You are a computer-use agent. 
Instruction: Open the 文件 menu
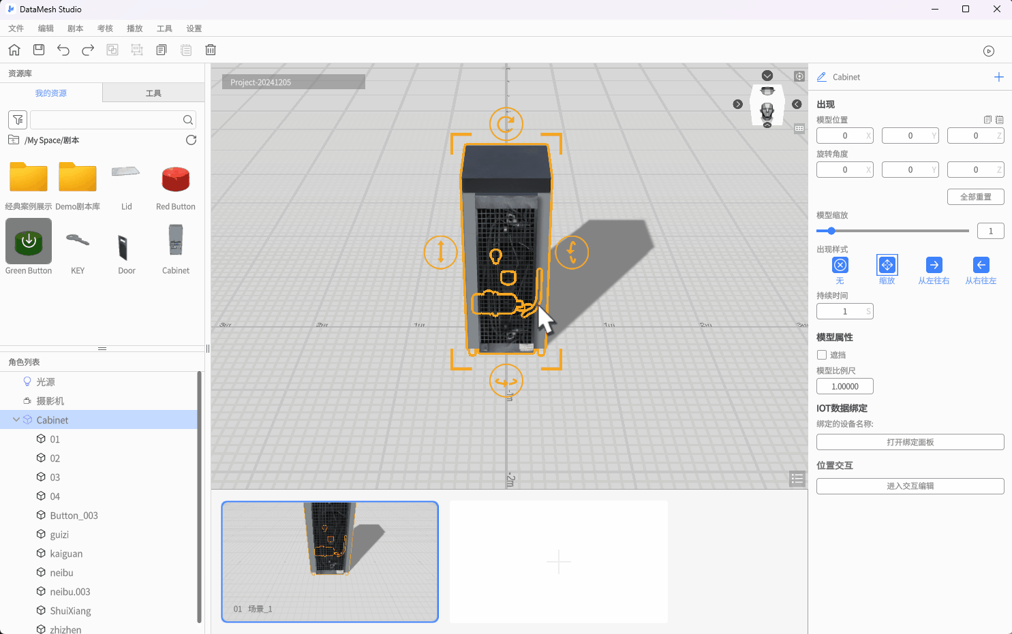[16, 29]
